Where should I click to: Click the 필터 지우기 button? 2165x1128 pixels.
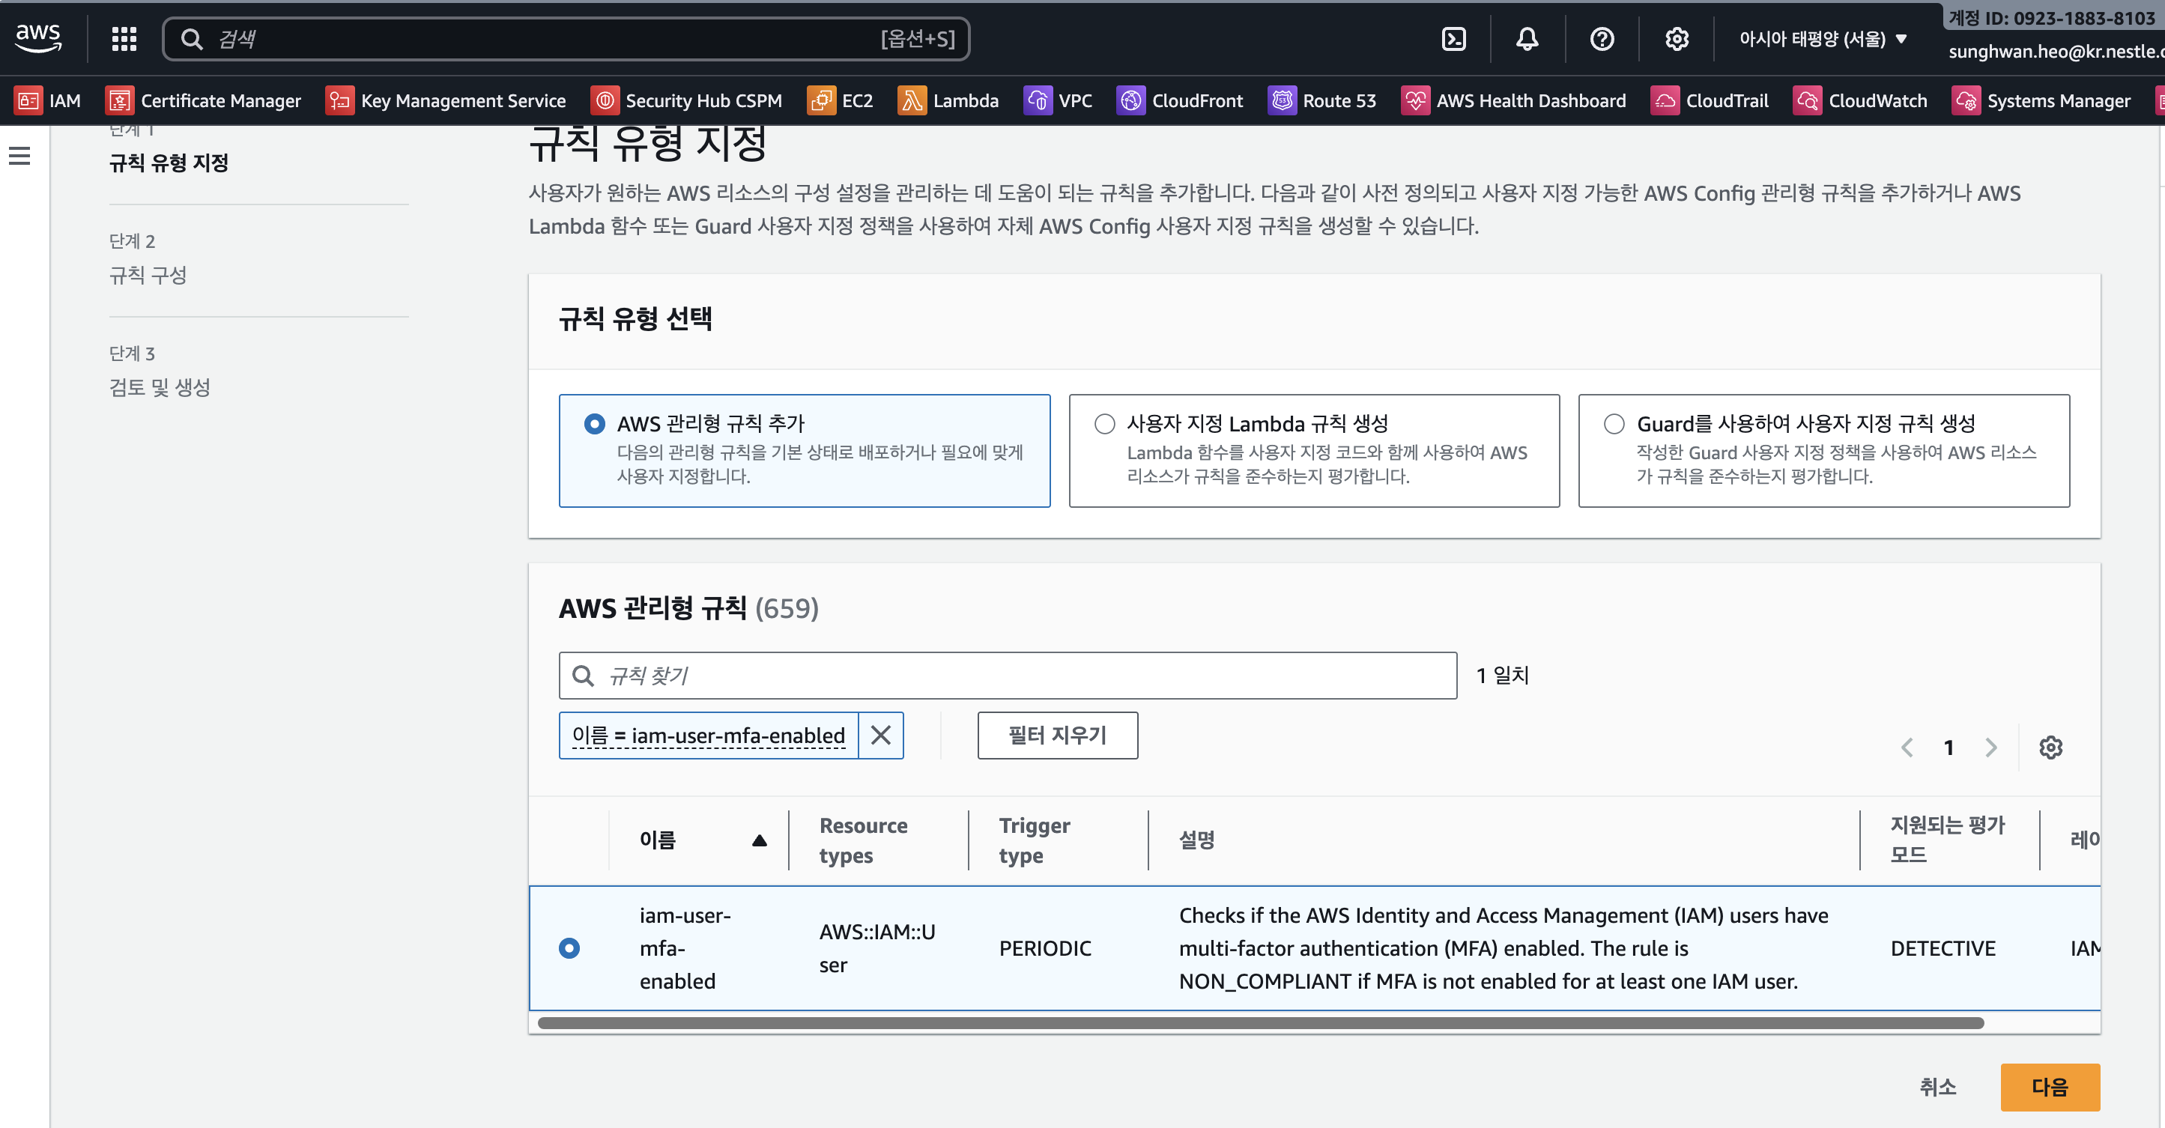point(1057,736)
